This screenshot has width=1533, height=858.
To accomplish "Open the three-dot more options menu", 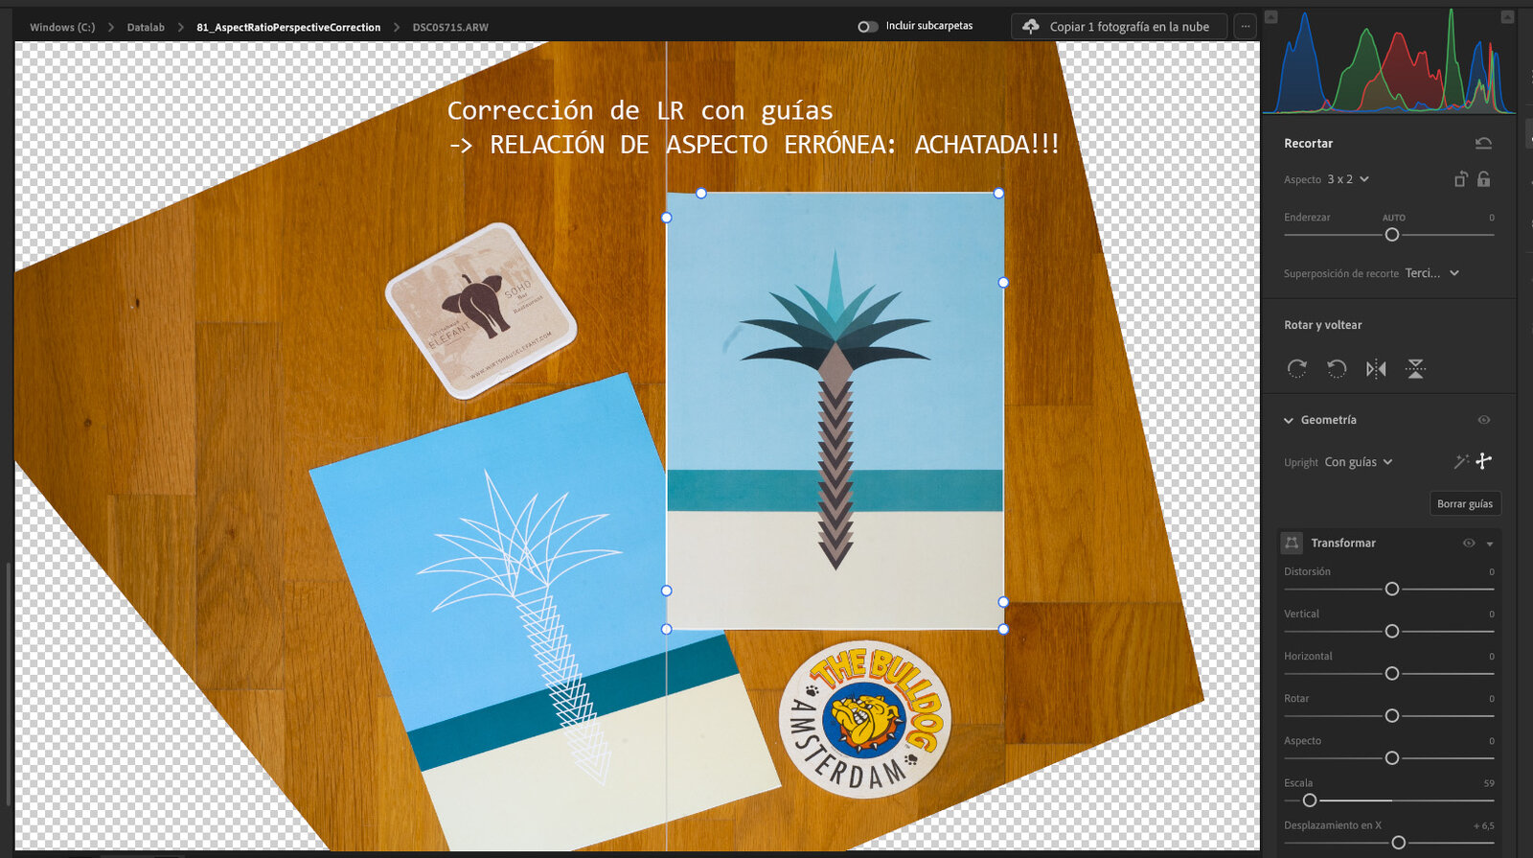I will (x=1246, y=27).
